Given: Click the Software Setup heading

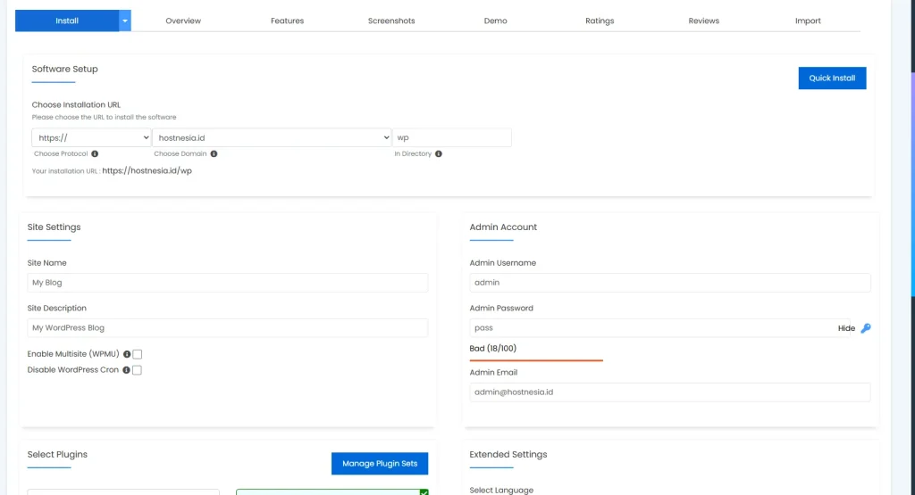Looking at the screenshot, I should [64, 69].
